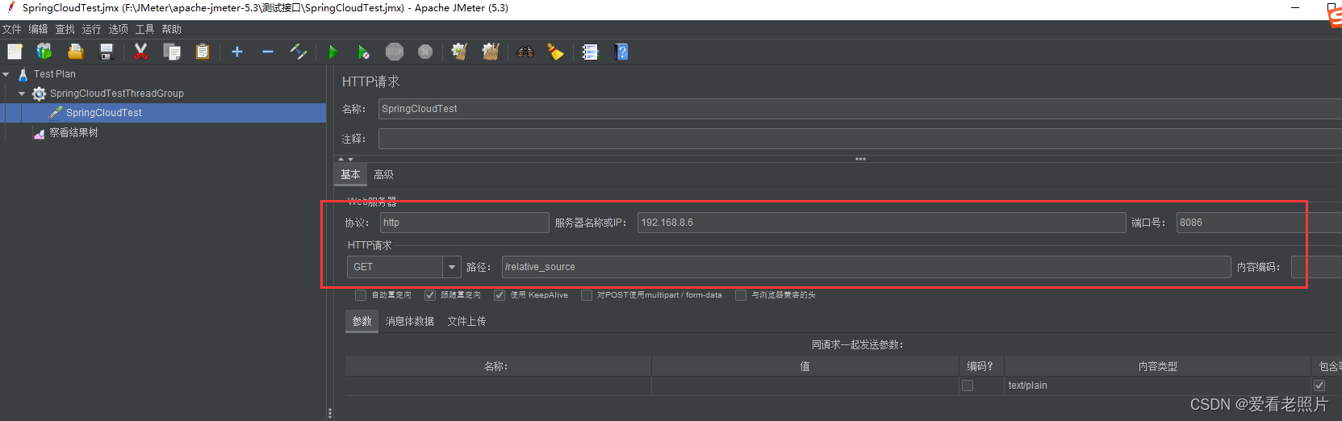The image size is (1342, 421).
Task: Reset search with the yellow brush icon
Action: 555,52
